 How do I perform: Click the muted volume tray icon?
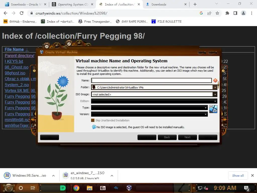[206, 188]
